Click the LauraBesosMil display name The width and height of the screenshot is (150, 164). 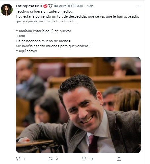point(29,6)
